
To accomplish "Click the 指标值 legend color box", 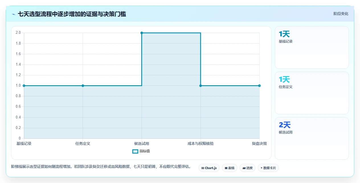I will [x=135, y=151].
